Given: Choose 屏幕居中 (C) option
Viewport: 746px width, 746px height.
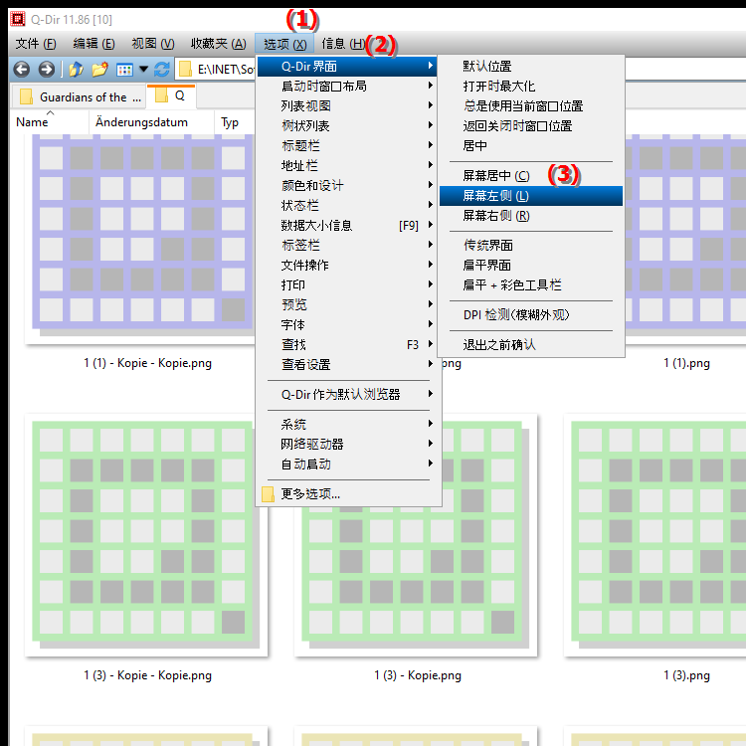Looking at the screenshot, I should (x=531, y=175).
